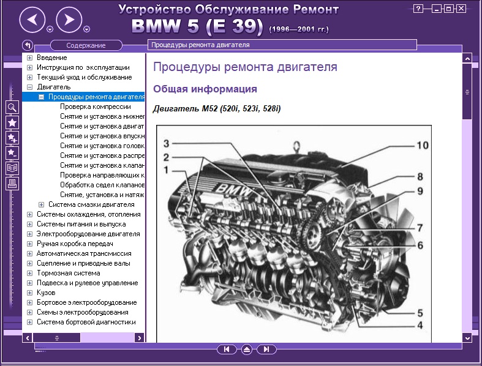The image size is (482, 366).
Task: Expand Система смазки двигателя node
Action: tap(41, 204)
